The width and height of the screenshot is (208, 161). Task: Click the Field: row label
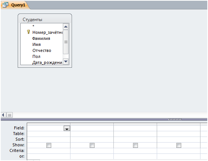(19, 128)
